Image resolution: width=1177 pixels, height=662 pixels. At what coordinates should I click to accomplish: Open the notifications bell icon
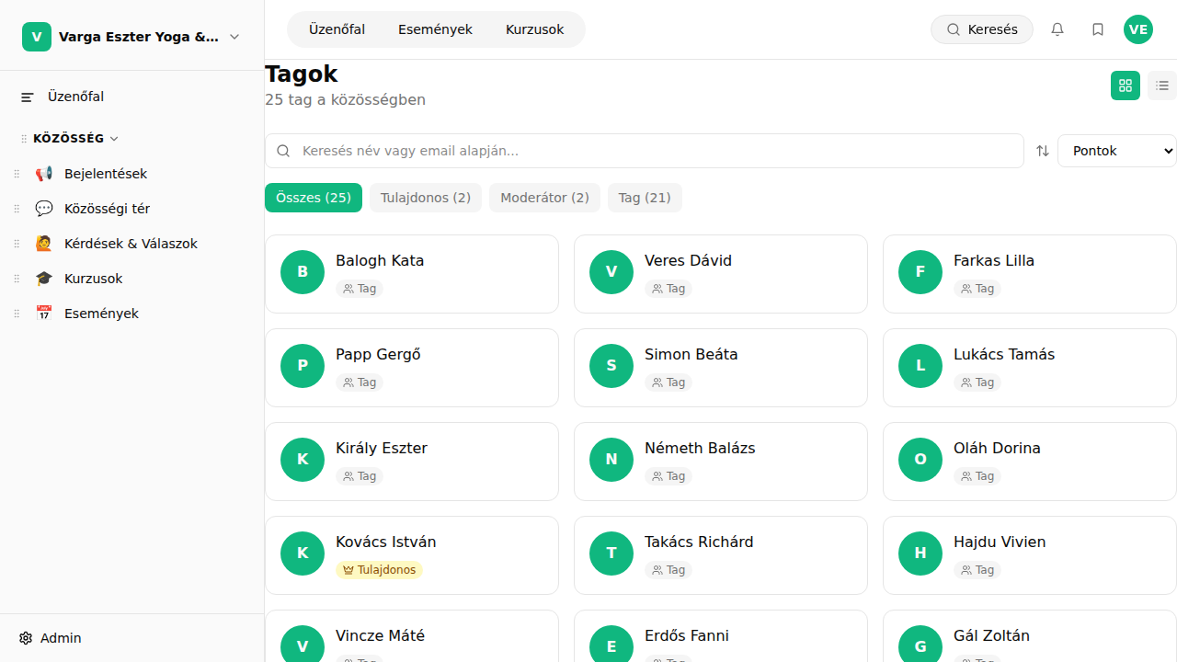click(x=1057, y=29)
